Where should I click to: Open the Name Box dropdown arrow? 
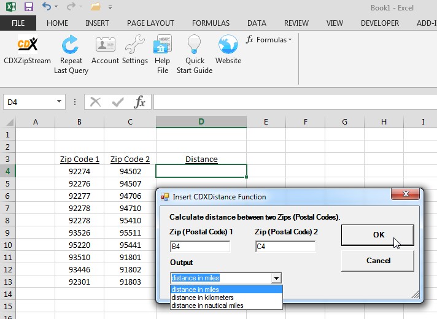[59, 101]
